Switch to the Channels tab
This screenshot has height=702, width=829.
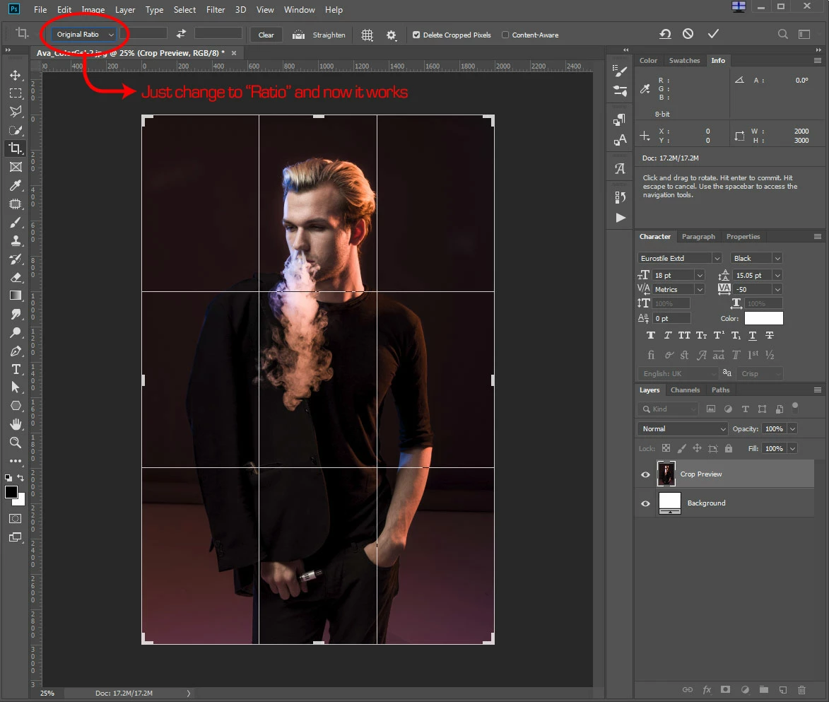click(x=685, y=390)
